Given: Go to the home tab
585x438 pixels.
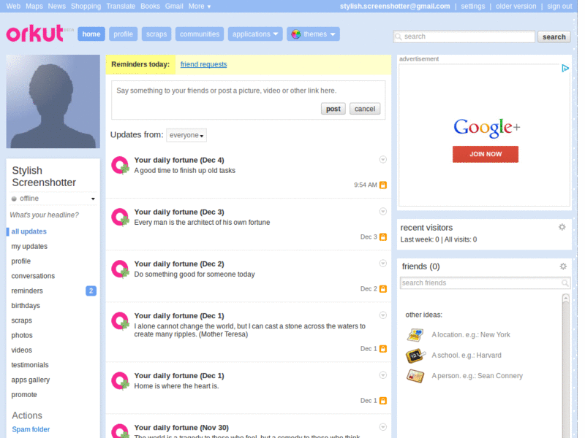Looking at the screenshot, I should tap(91, 34).
